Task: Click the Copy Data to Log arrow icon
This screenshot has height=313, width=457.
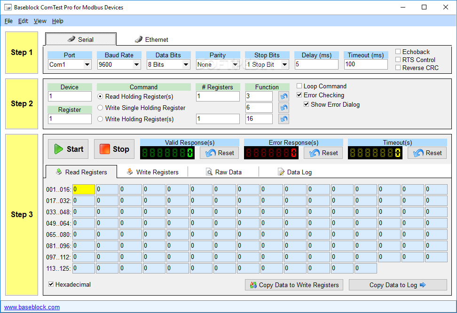Action: coord(423,285)
